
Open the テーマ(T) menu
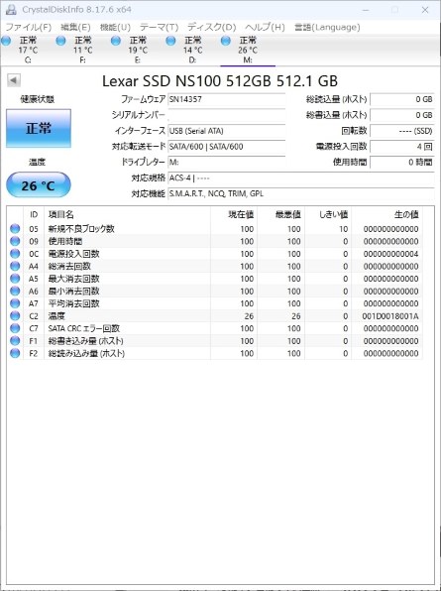coord(159,27)
